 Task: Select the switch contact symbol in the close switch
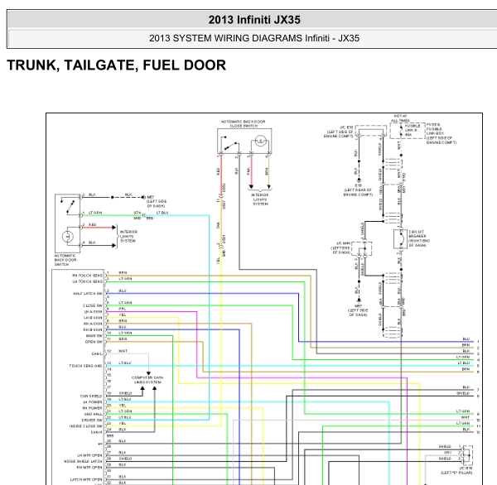coord(229,143)
